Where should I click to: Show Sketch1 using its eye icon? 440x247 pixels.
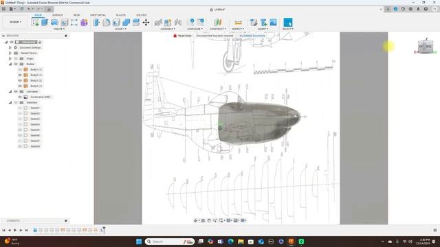pos(20,108)
